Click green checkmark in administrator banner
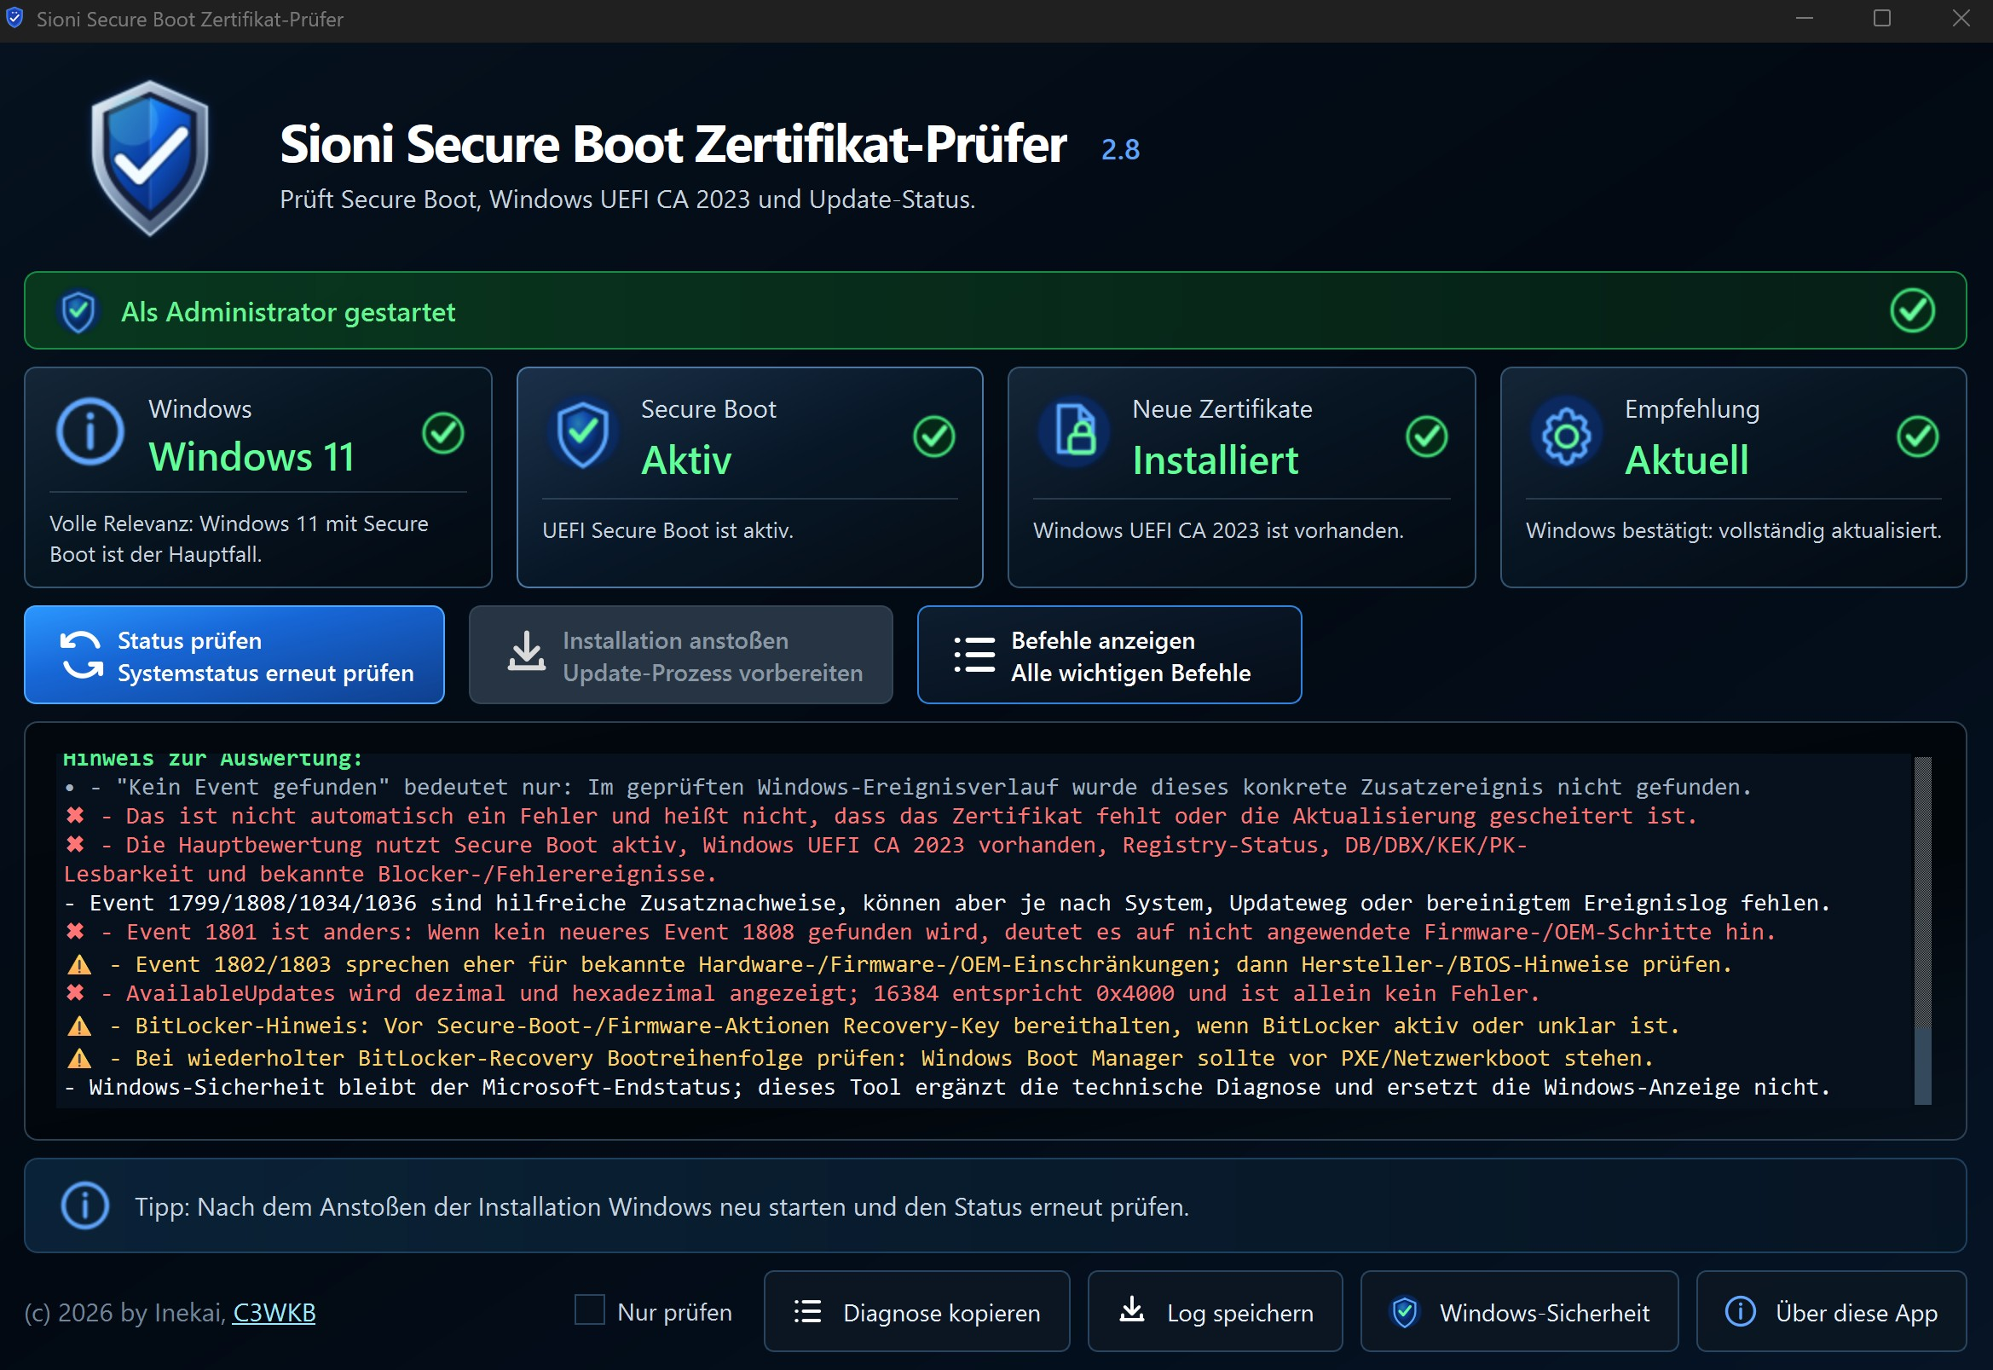The width and height of the screenshot is (1993, 1370). tap(1912, 310)
